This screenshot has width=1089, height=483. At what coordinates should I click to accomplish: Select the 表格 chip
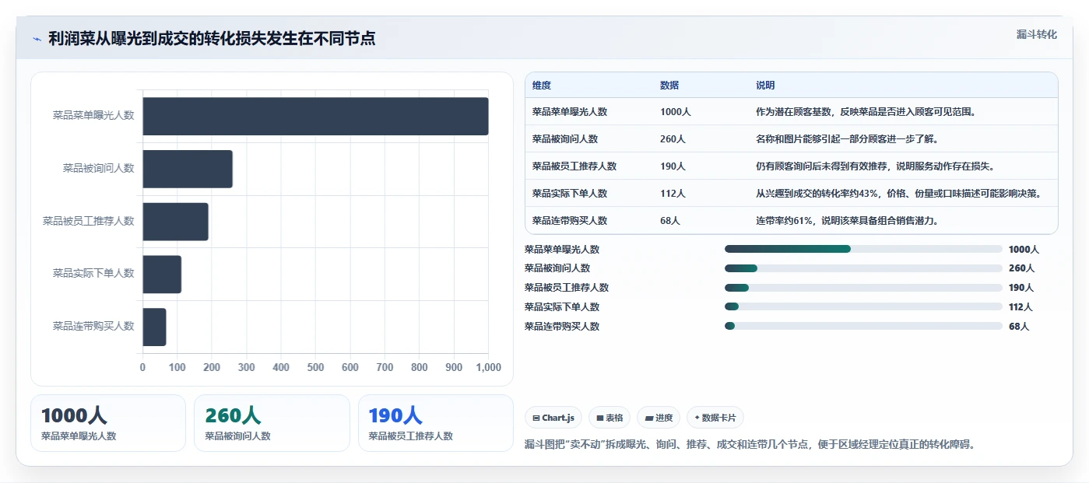click(609, 418)
